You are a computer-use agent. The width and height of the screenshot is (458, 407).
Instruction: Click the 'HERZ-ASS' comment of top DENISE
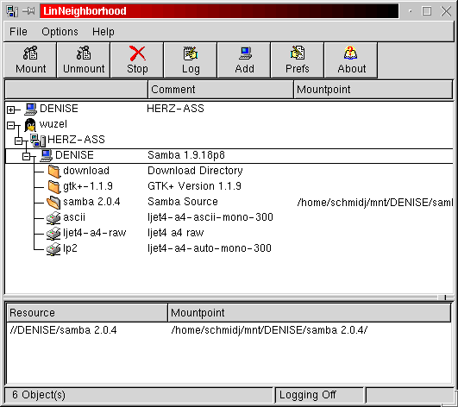click(175, 109)
